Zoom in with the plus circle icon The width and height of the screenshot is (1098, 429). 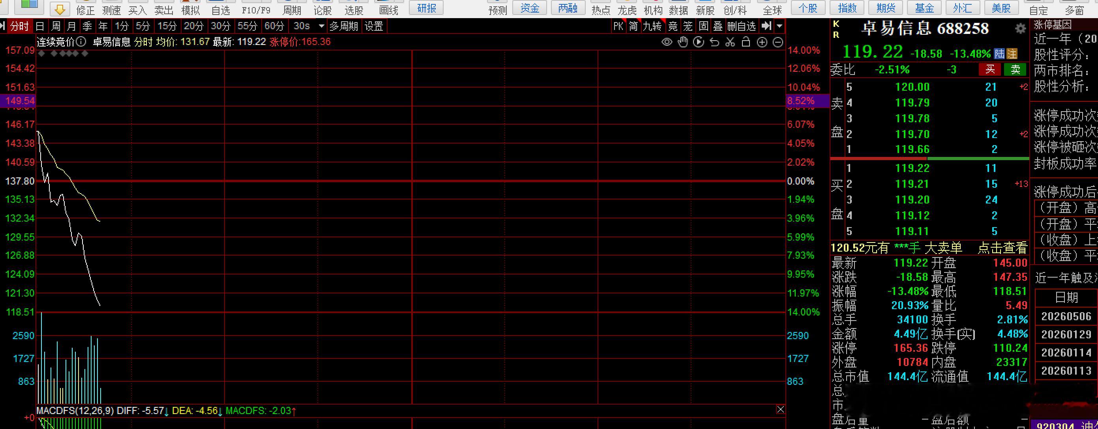point(762,42)
